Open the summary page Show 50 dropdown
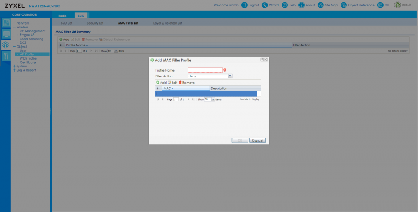418x212 pixels. pyautogui.click(x=115, y=51)
